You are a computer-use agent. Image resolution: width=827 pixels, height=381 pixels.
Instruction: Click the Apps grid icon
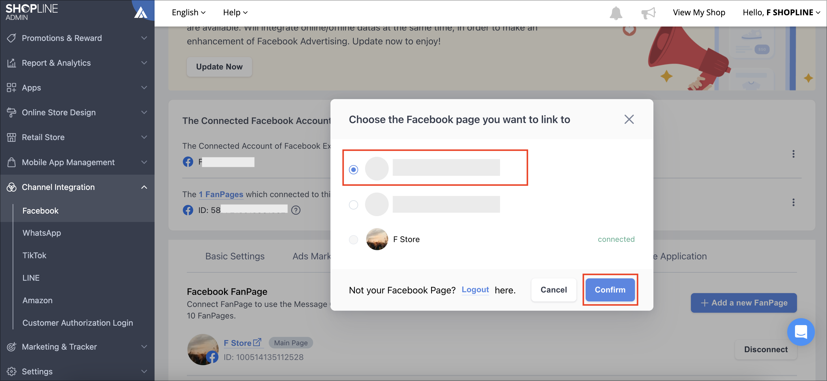point(12,88)
